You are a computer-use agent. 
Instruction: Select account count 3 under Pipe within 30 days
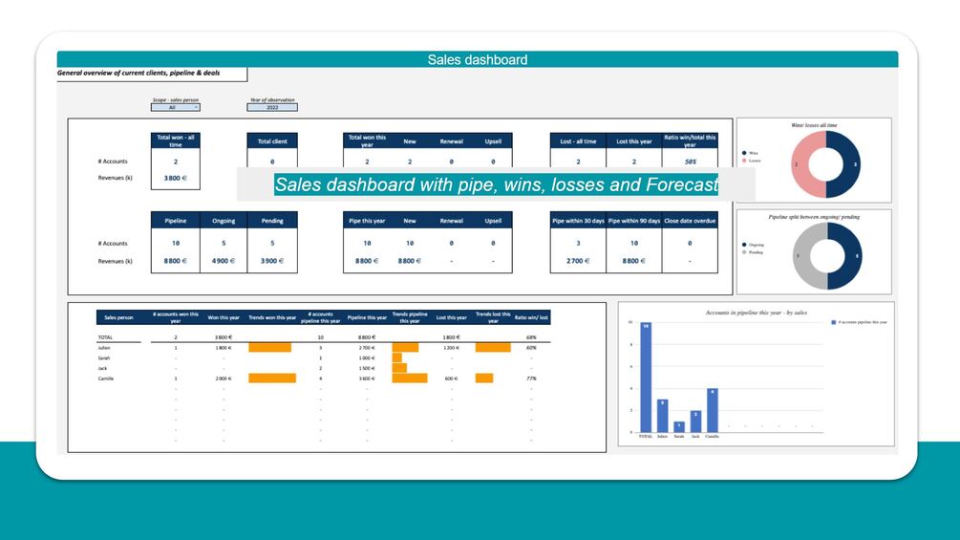tap(578, 243)
